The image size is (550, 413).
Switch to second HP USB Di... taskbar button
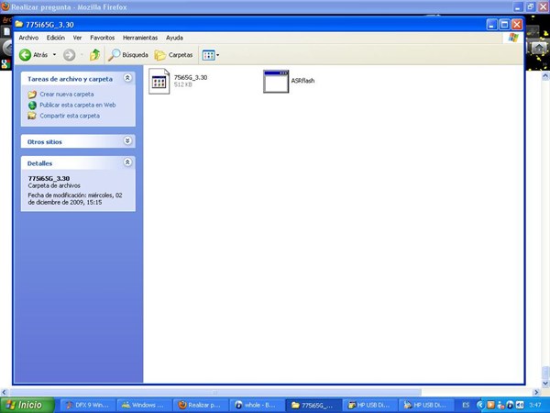pyautogui.click(x=426, y=405)
